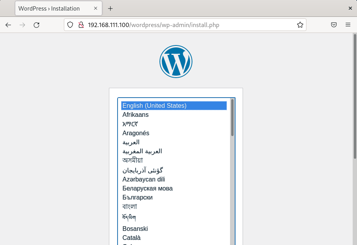Click the WordPress logo
The image size is (357, 245).
point(176,61)
